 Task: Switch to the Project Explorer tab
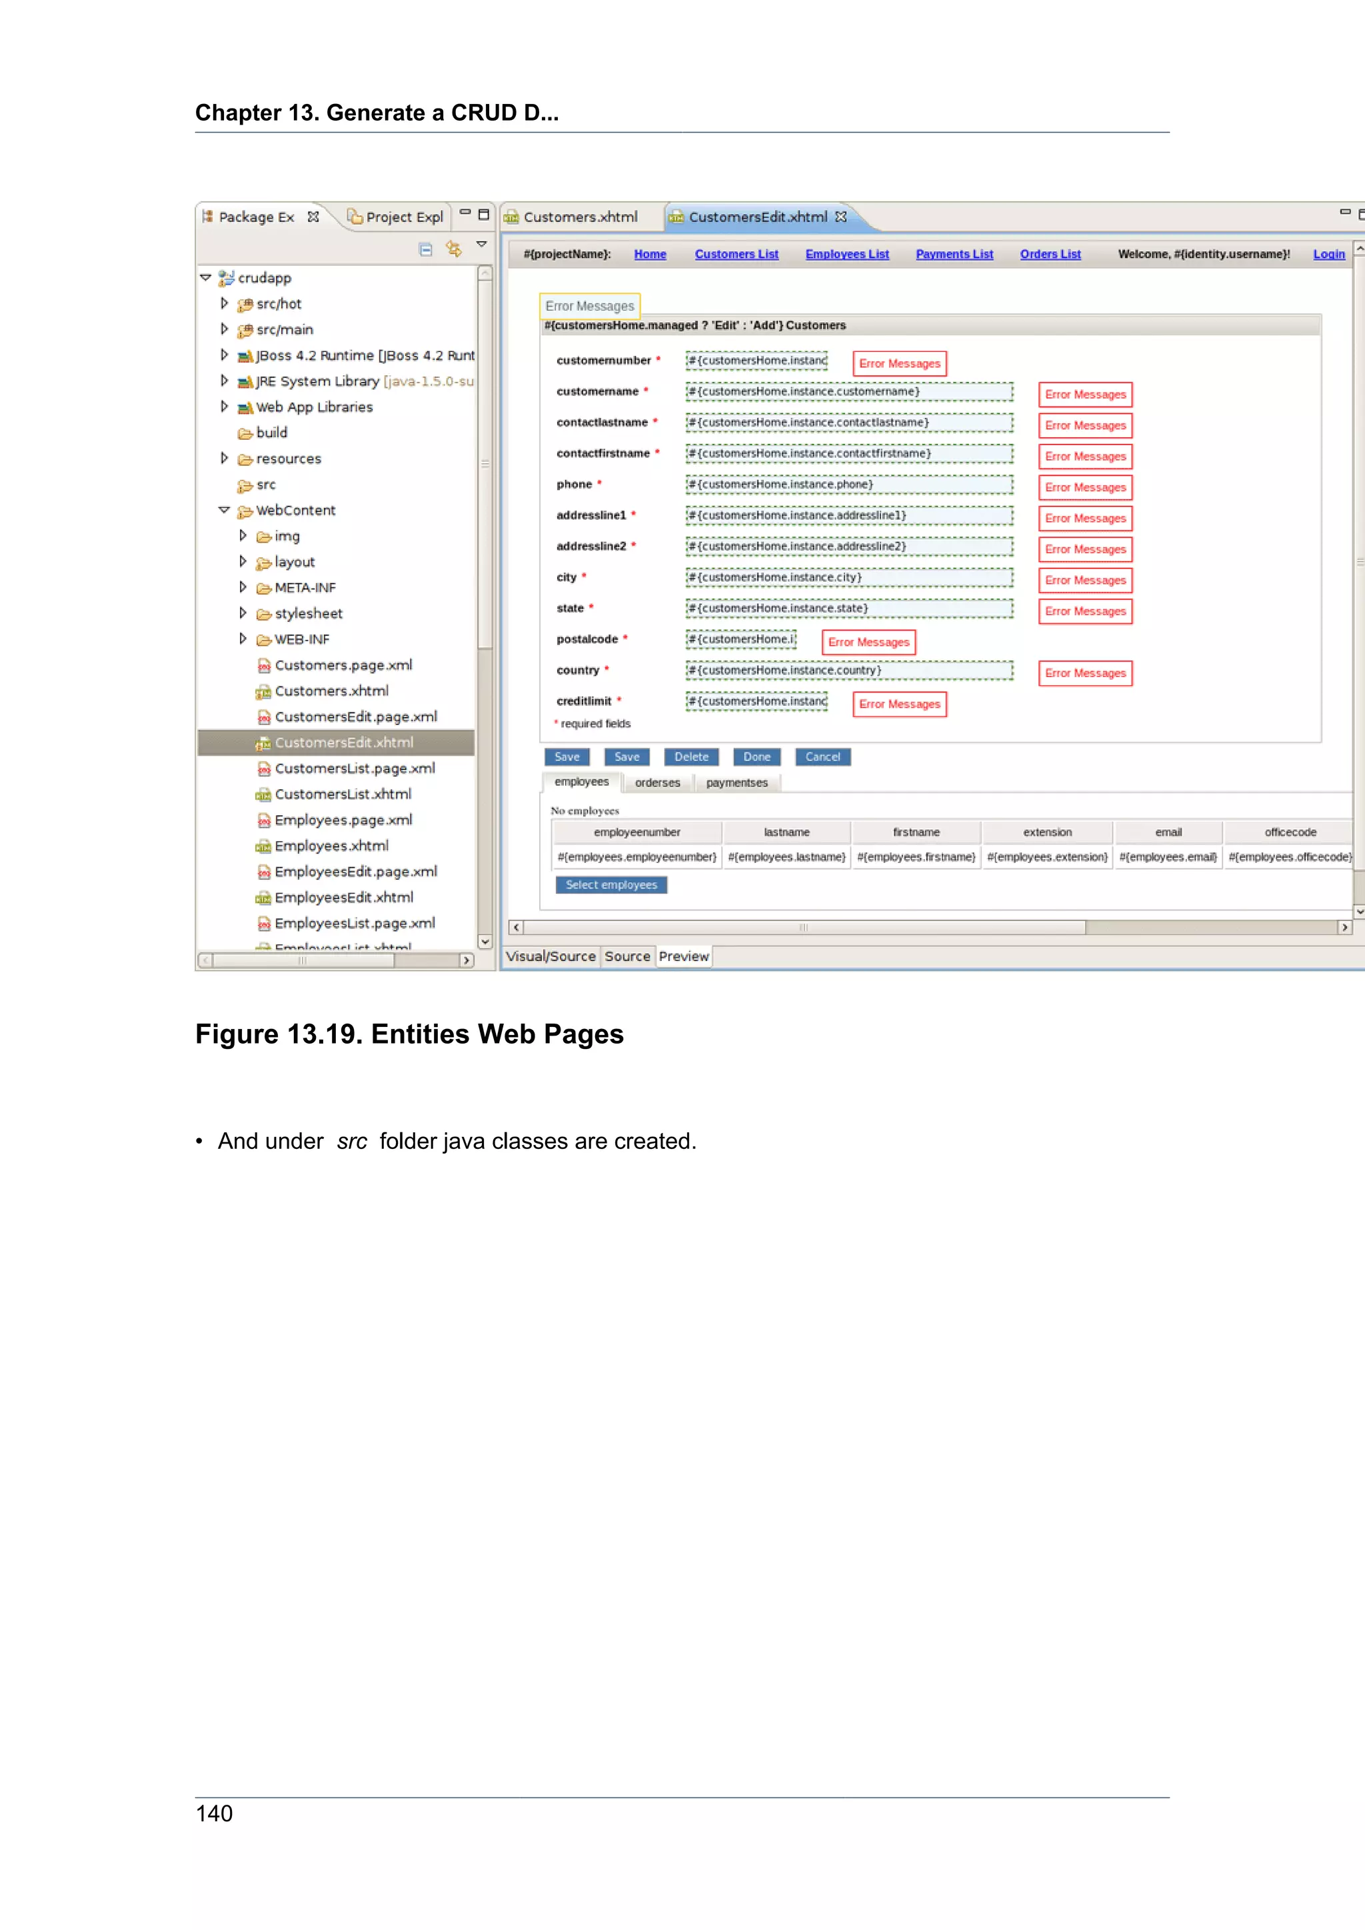[x=395, y=217]
